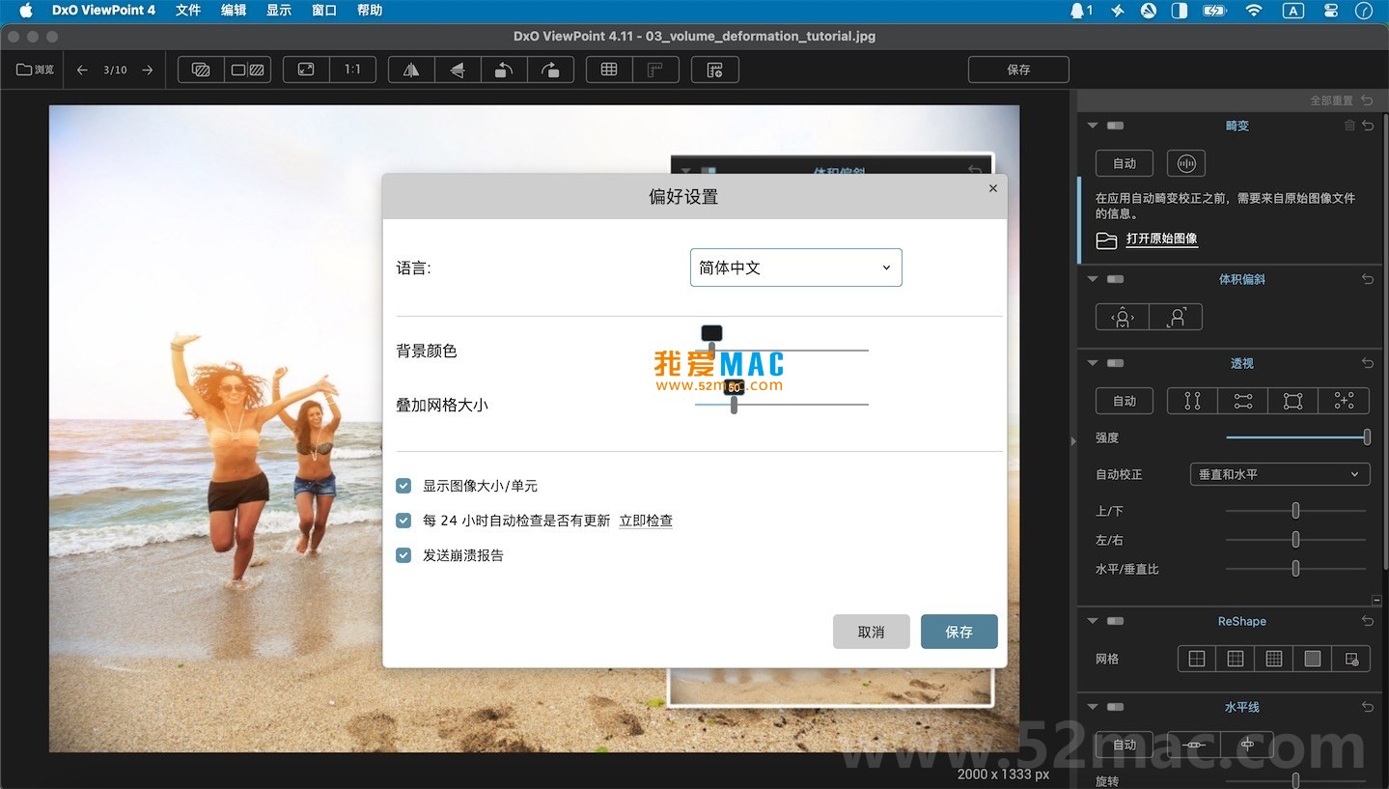
Task: Open the 浏览 browse folder button
Action: coord(35,70)
